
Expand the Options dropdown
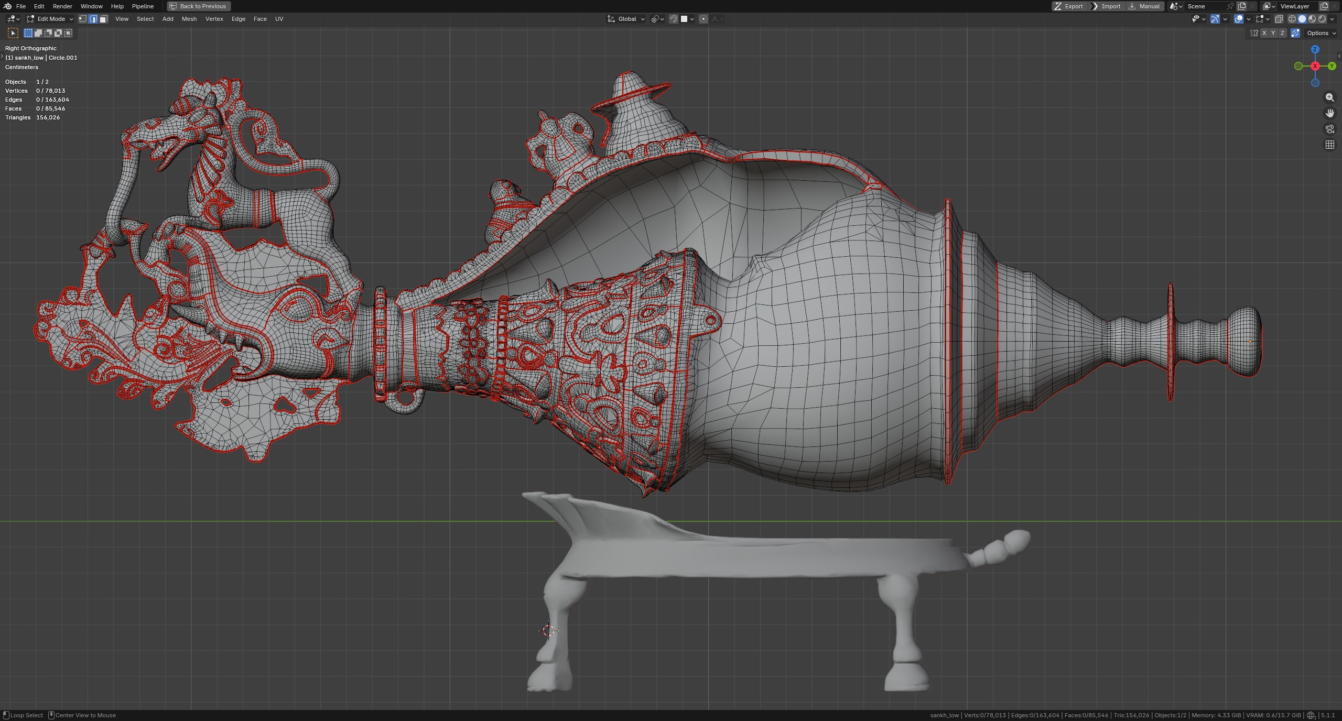tap(1321, 33)
